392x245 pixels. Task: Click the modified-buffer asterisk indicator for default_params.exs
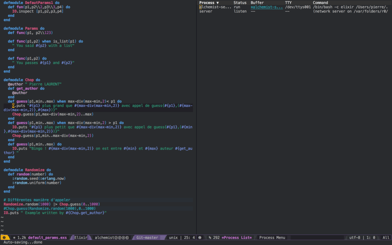tap(14, 237)
